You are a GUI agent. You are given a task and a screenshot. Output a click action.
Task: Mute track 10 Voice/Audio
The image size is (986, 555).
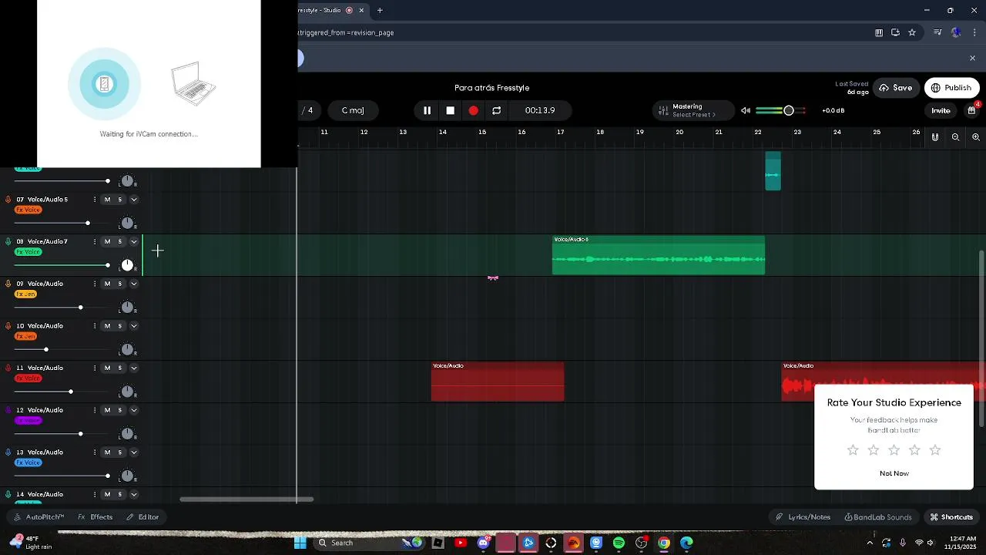pos(107,326)
